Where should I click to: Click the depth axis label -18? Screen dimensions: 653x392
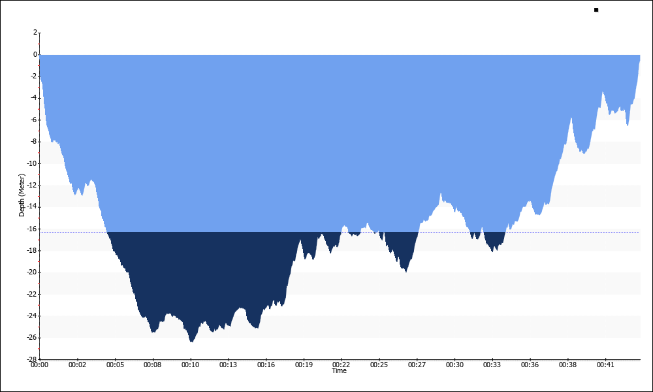tap(32, 250)
